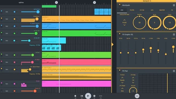This screenshot has width=176, height=99.
Task: Click the Undo button
Action: point(137,96)
